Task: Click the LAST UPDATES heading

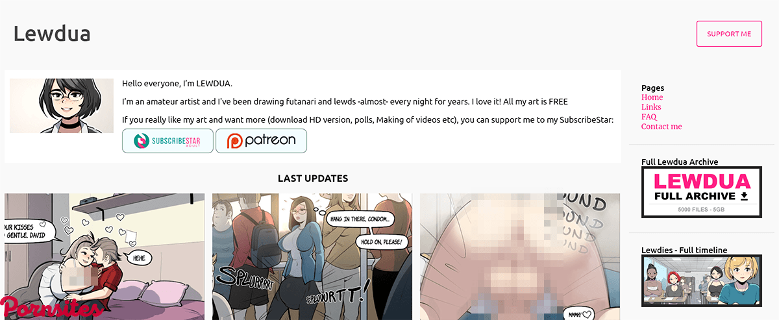Action: click(x=313, y=178)
